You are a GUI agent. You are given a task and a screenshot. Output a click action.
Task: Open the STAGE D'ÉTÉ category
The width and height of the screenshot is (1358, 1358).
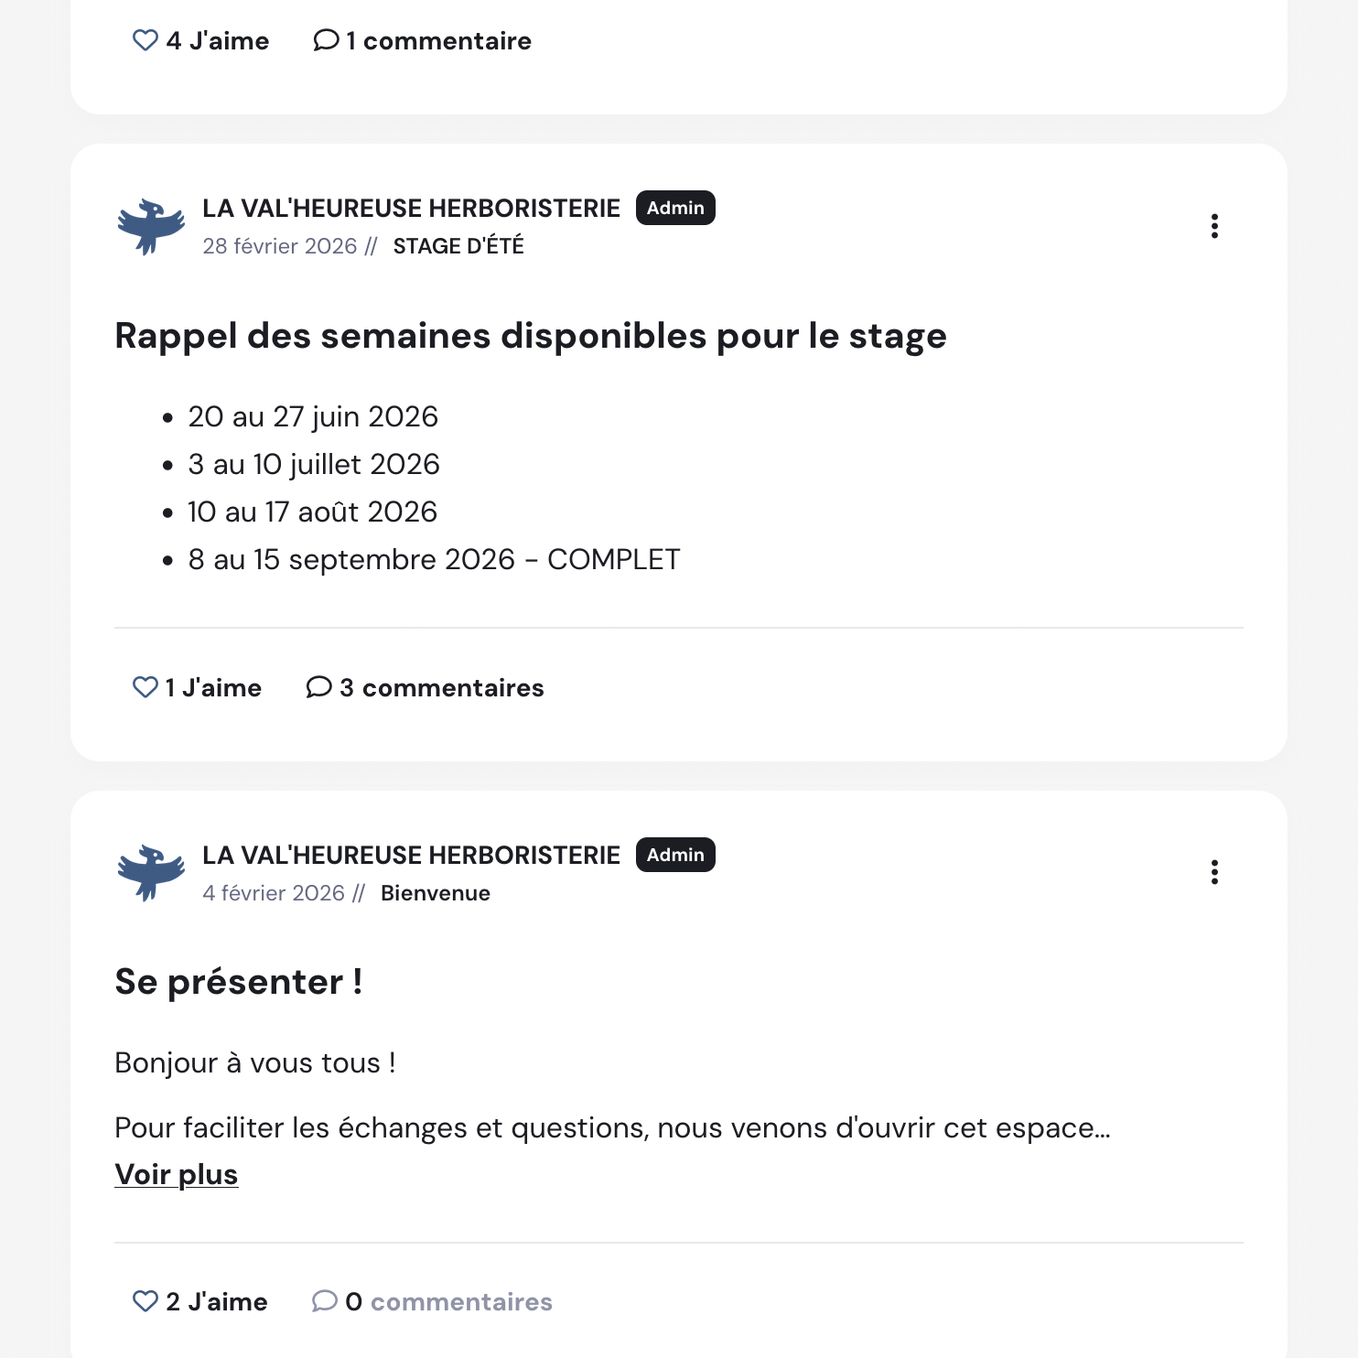pyautogui.click(x=458, y=245)
